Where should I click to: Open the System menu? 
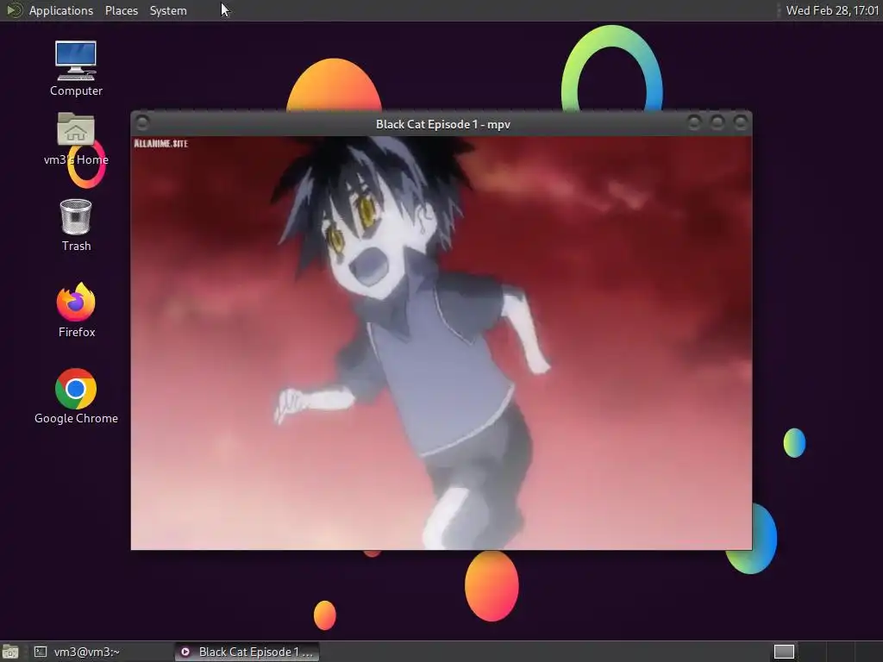click(168, 10)
